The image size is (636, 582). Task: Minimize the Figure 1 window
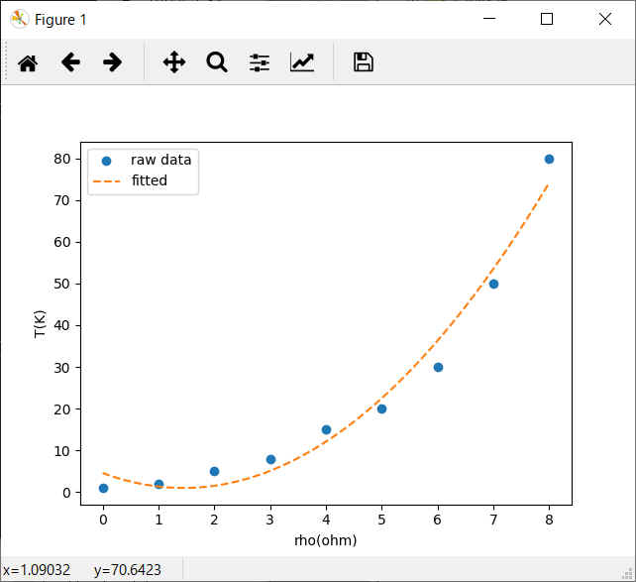(487, 19)
